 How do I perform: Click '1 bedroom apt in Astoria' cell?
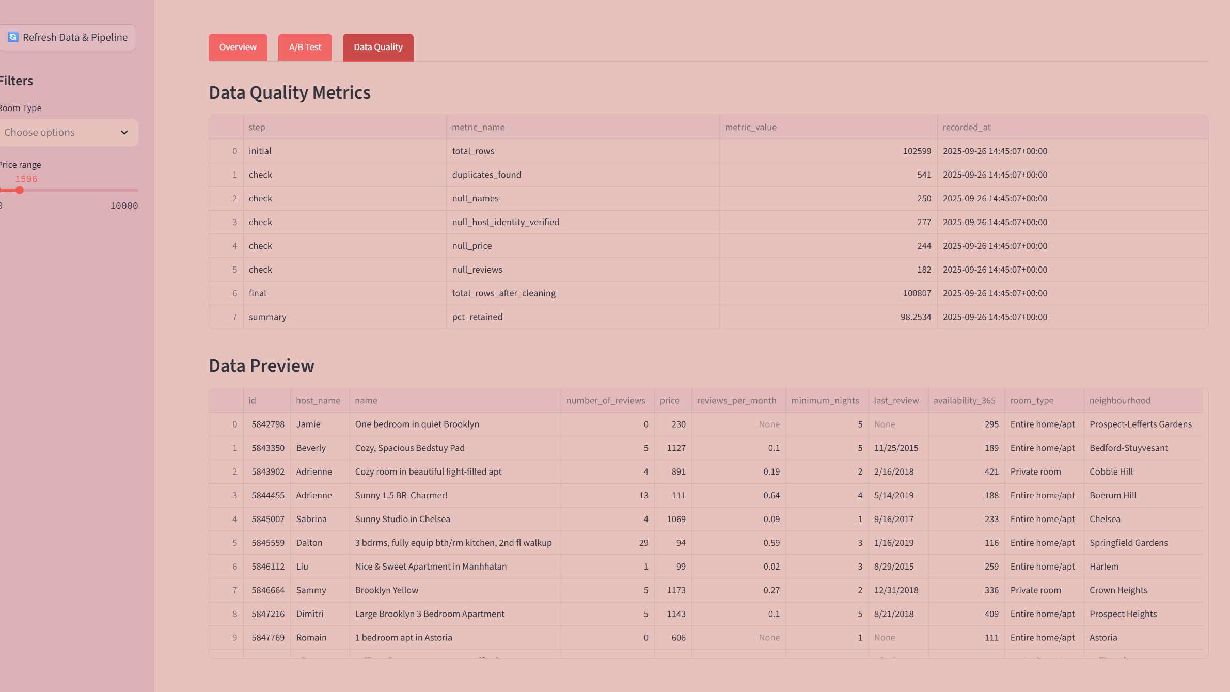click(455, 638)
